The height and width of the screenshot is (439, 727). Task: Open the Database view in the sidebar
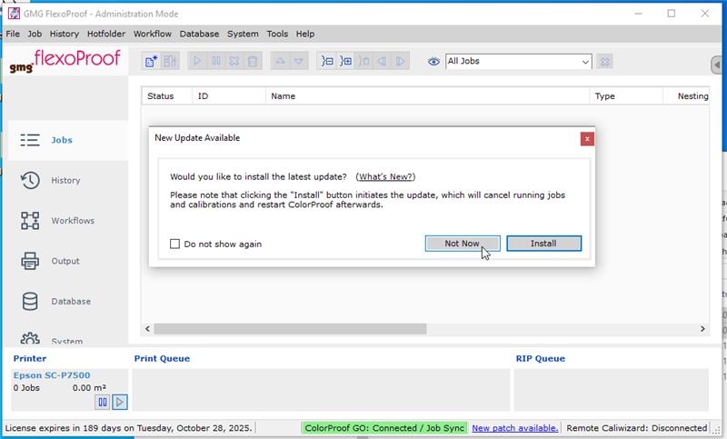pos(68,302)
